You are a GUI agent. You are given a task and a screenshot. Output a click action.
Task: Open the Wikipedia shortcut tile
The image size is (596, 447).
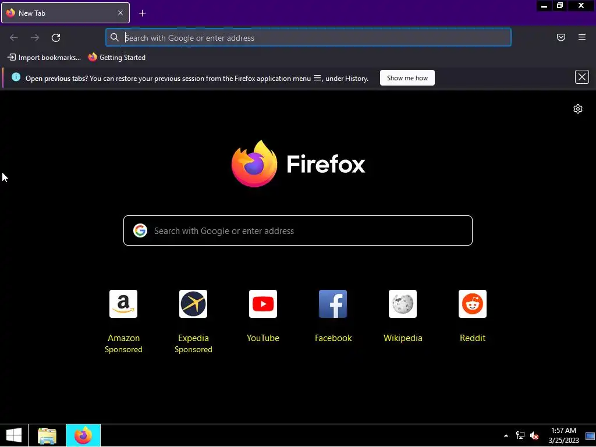pyautogui.click(x=403, y=304)
